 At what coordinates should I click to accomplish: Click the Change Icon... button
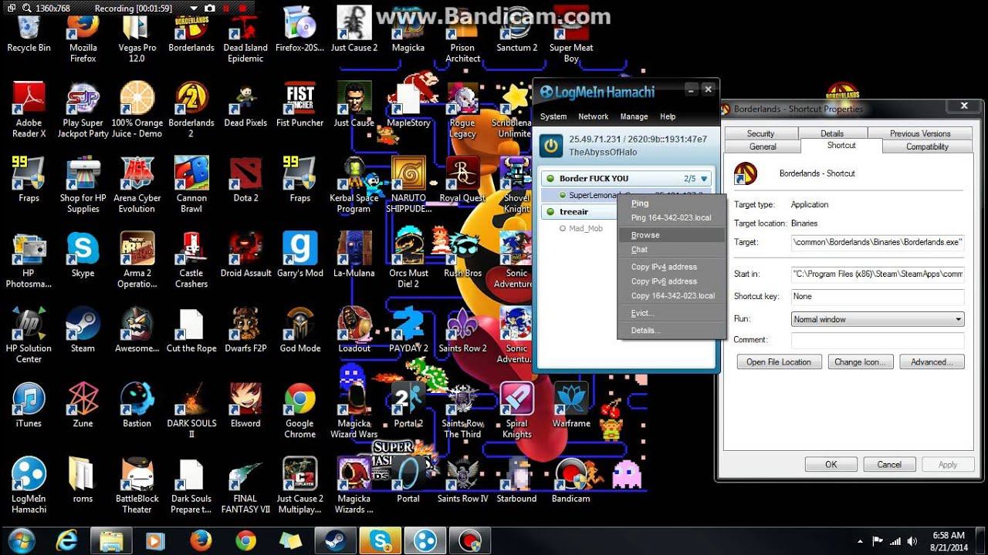pos(861,362)
